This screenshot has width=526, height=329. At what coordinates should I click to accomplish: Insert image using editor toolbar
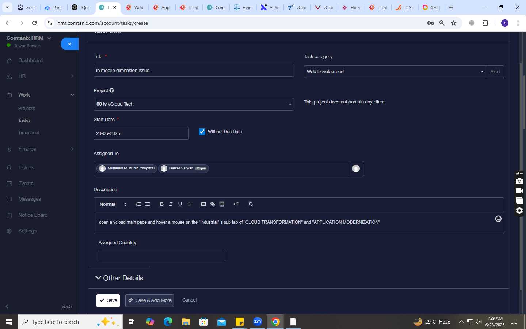tap(203, 204)
